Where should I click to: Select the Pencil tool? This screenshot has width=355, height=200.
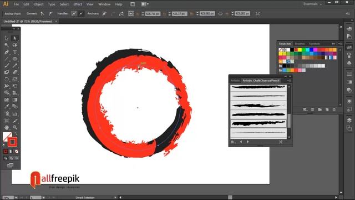coord(15,66)
